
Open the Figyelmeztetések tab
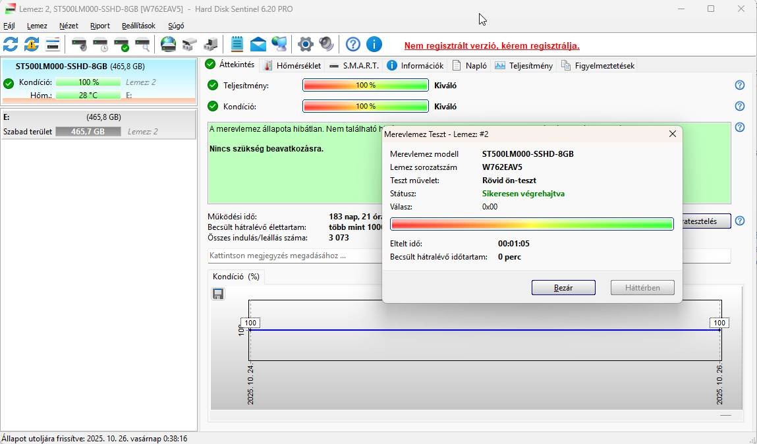tap(598, 66)
